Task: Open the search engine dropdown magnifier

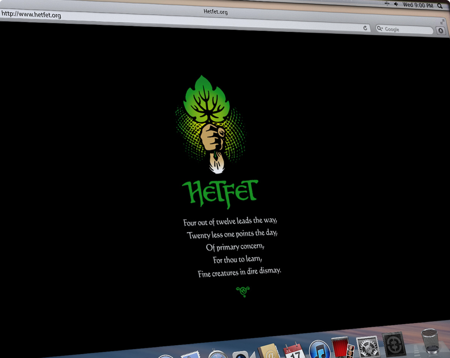Action: click(380, 28)
